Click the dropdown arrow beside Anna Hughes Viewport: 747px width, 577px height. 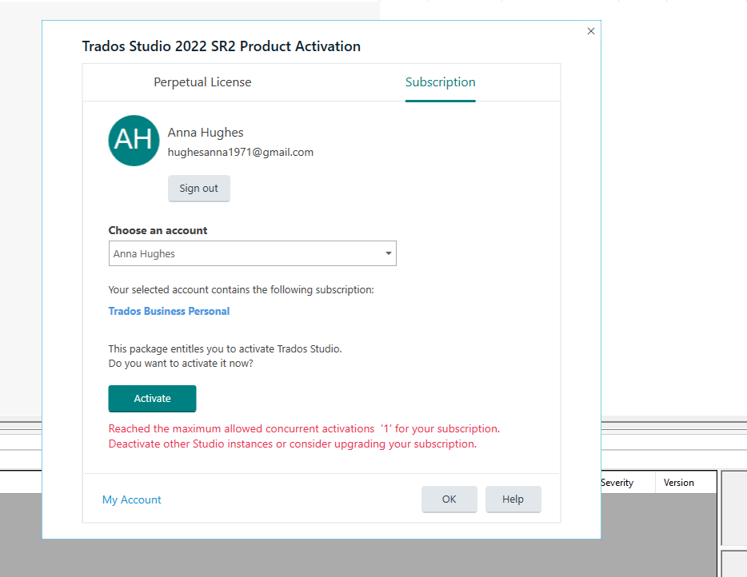(x=387, y=253)
